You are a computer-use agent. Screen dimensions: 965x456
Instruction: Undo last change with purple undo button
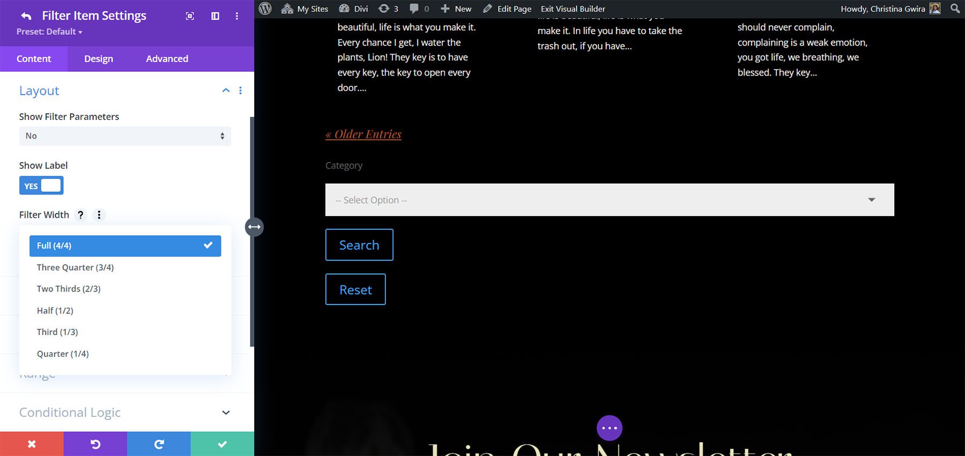[x=95, y=444]
